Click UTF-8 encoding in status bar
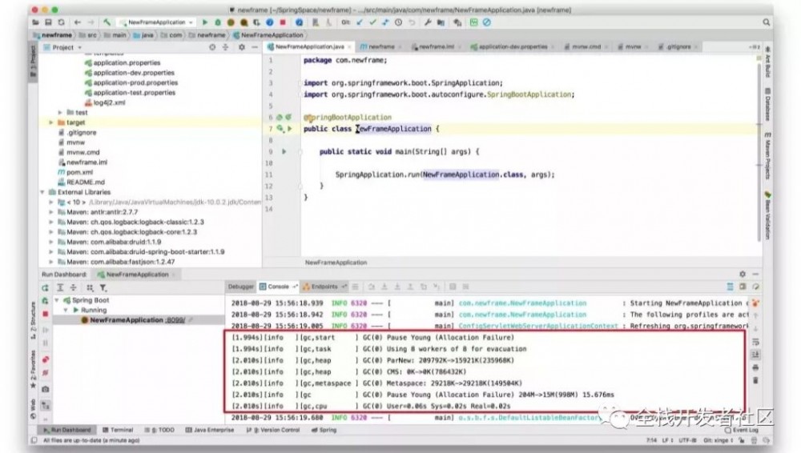The width and height of the screenshot is (801, 453). click(687, 440)
